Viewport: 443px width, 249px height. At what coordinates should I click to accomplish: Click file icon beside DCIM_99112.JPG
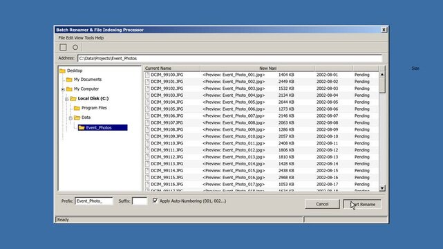tap(147, 157)
